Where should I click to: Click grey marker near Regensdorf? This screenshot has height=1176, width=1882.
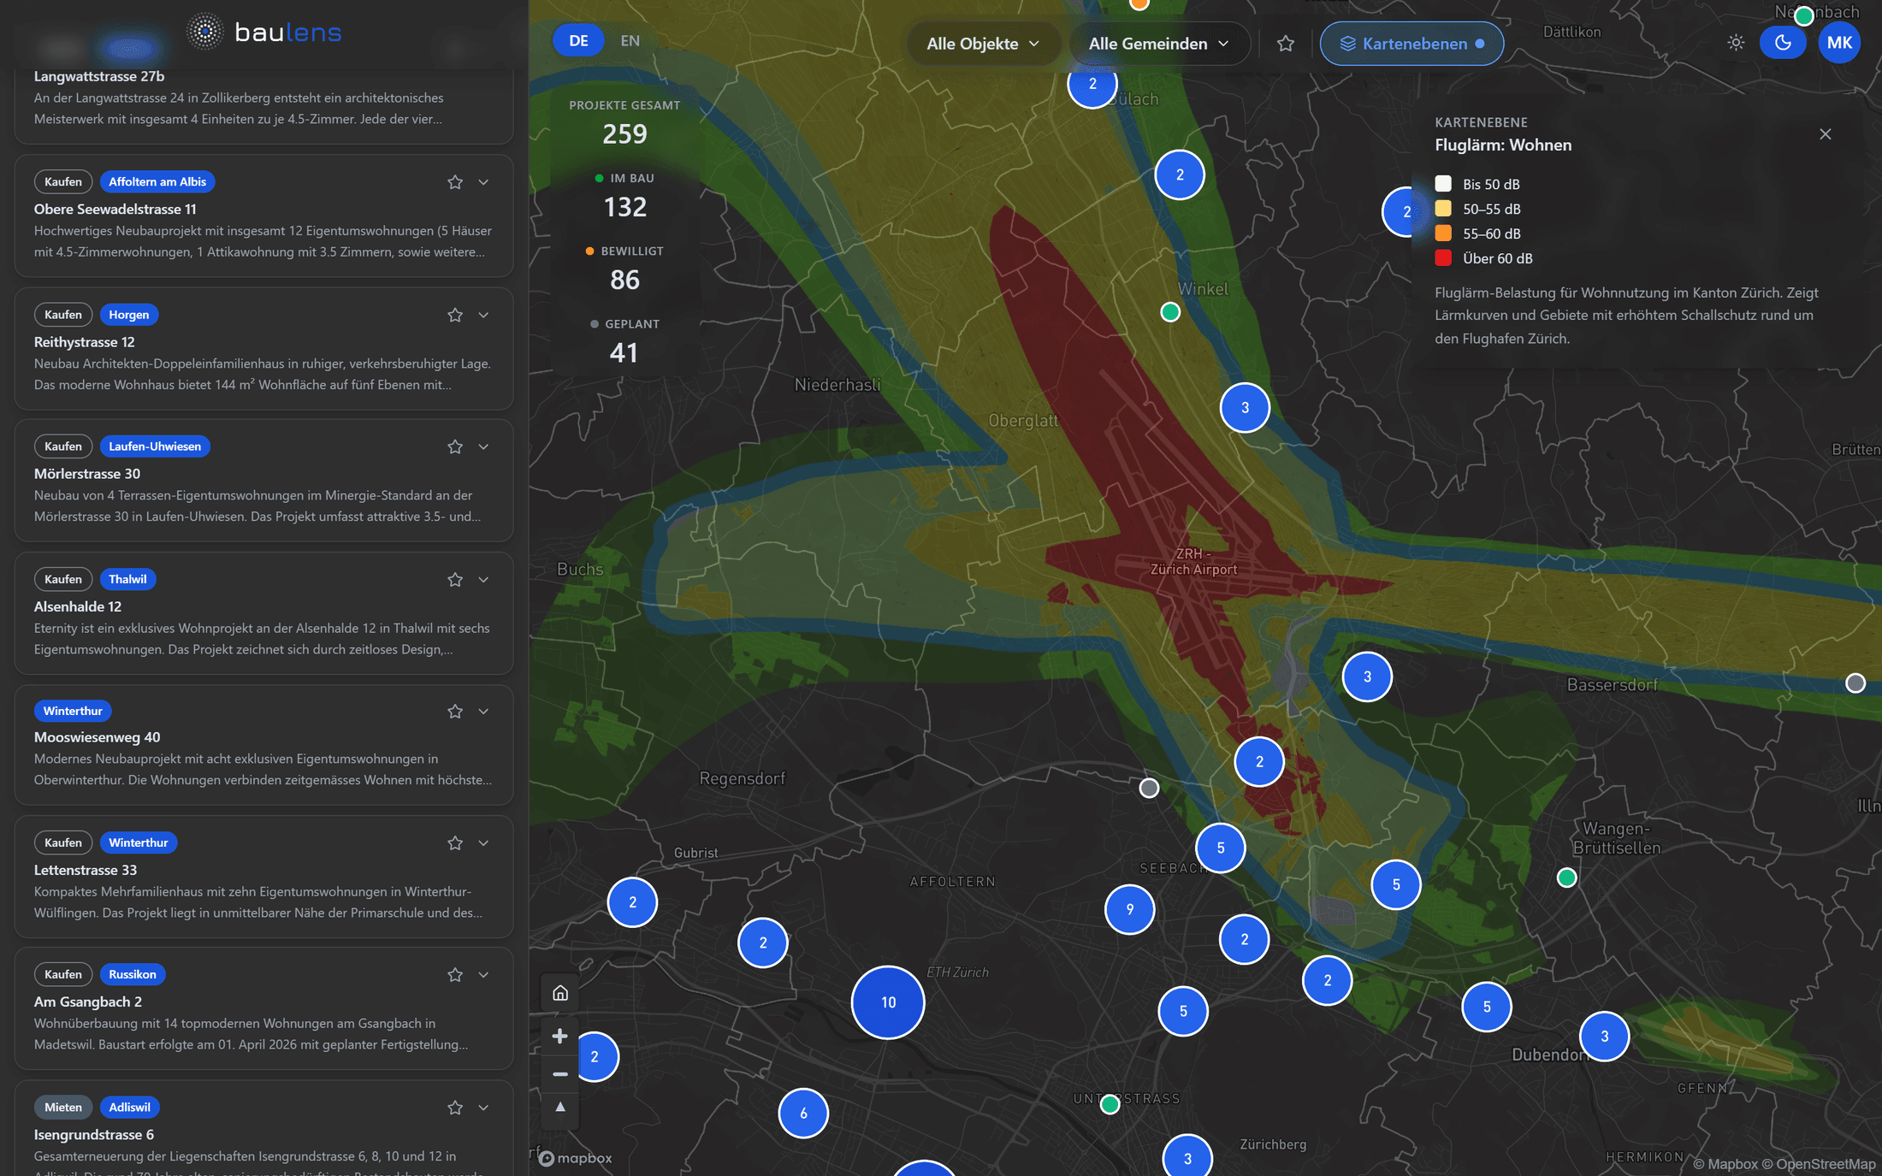(x=1149, y=788)
